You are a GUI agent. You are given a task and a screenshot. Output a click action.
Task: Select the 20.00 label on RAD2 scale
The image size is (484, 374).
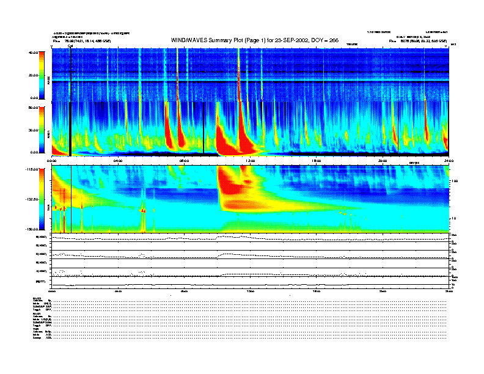coord(34,75)
